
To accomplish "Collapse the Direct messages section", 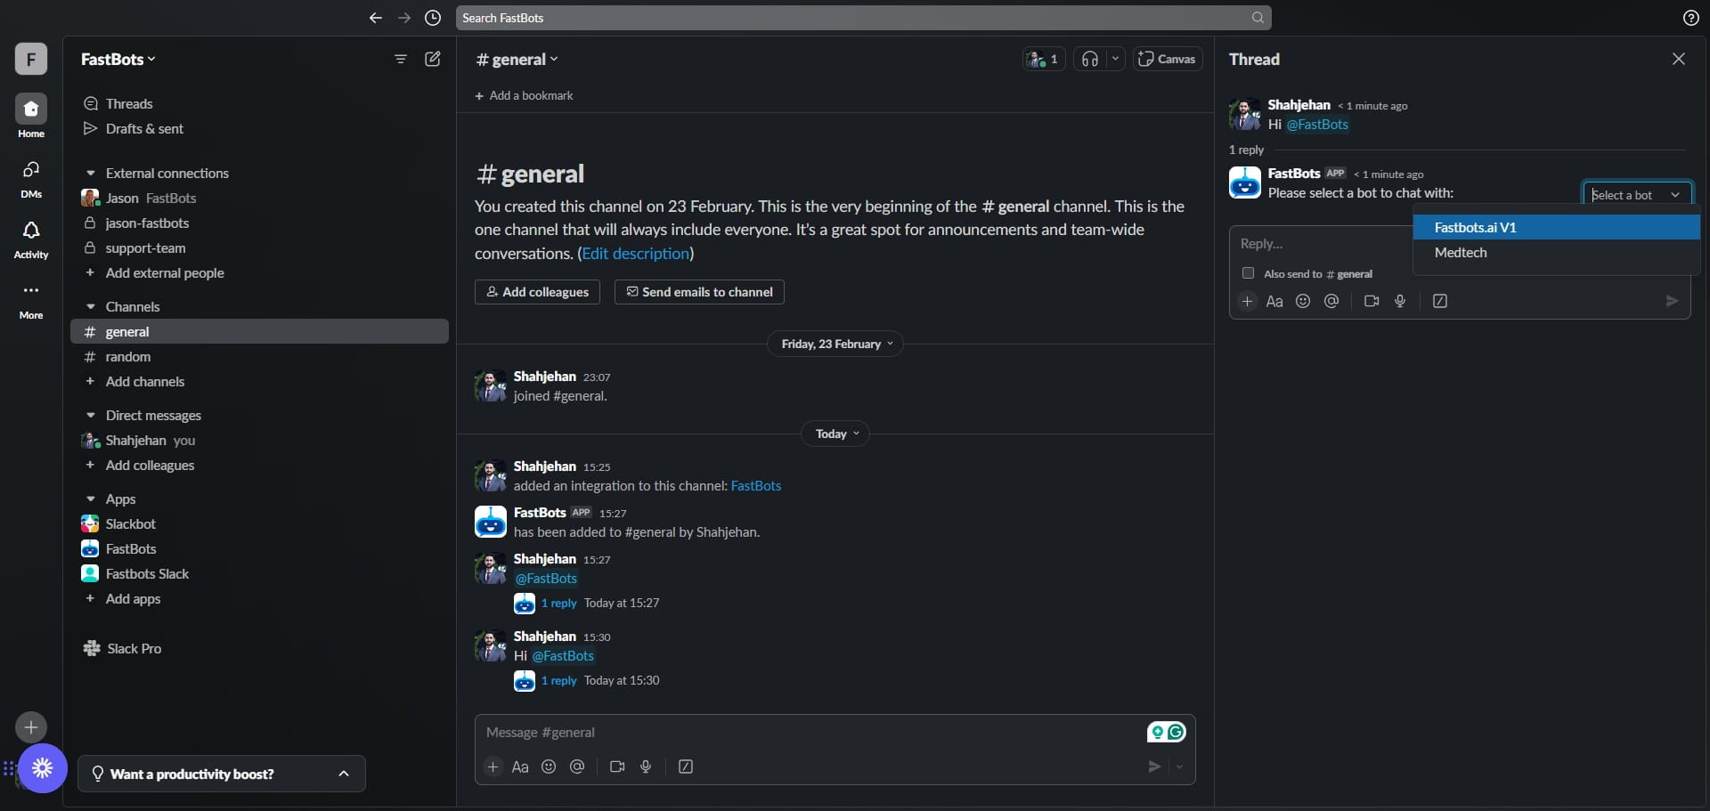I will 91,415.
